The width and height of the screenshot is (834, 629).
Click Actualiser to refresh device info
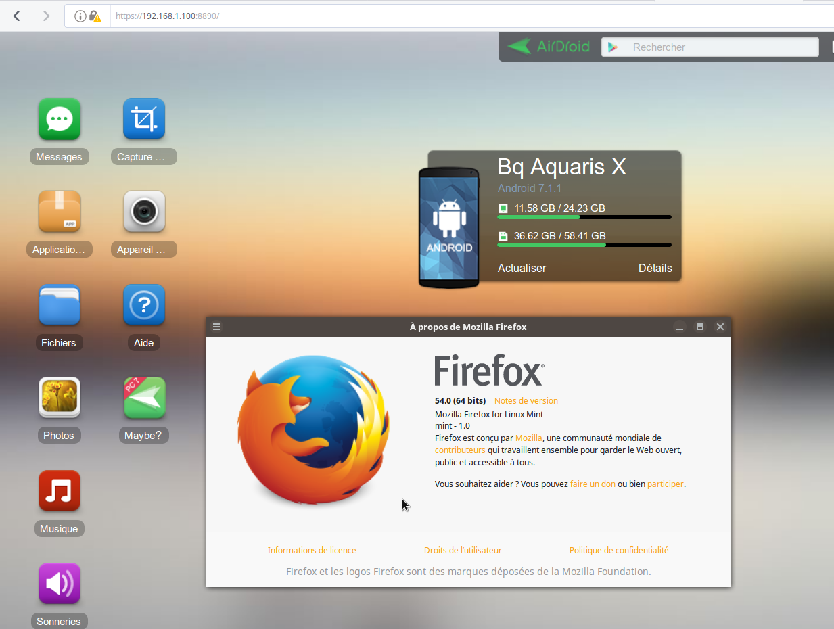(522, 269)
